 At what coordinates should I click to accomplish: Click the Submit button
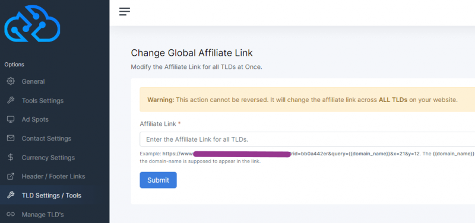click(x=158, y=180)
